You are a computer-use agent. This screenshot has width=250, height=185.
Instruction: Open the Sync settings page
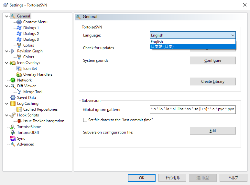pyautogui.click(x=21, y=138)
